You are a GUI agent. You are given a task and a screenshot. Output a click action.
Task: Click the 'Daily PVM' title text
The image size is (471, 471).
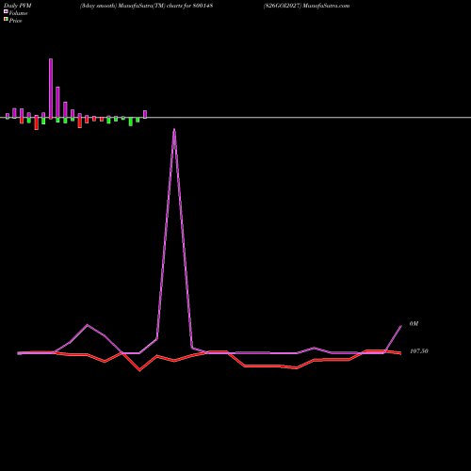click(x=18, y=6)
